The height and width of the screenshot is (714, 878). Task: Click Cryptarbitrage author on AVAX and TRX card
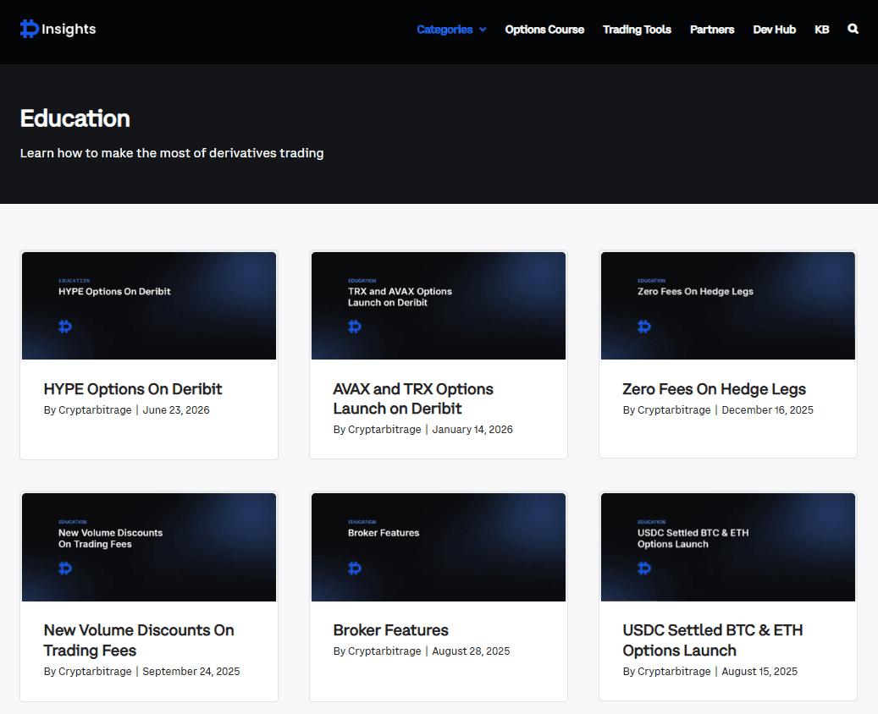(384, 430)
